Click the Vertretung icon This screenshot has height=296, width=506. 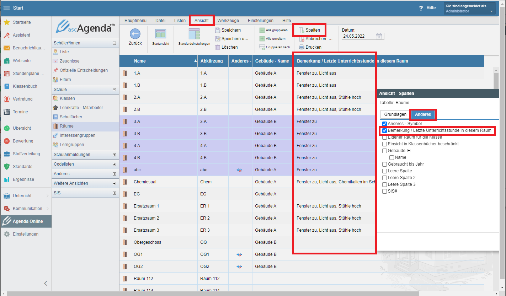click(6, 99)
